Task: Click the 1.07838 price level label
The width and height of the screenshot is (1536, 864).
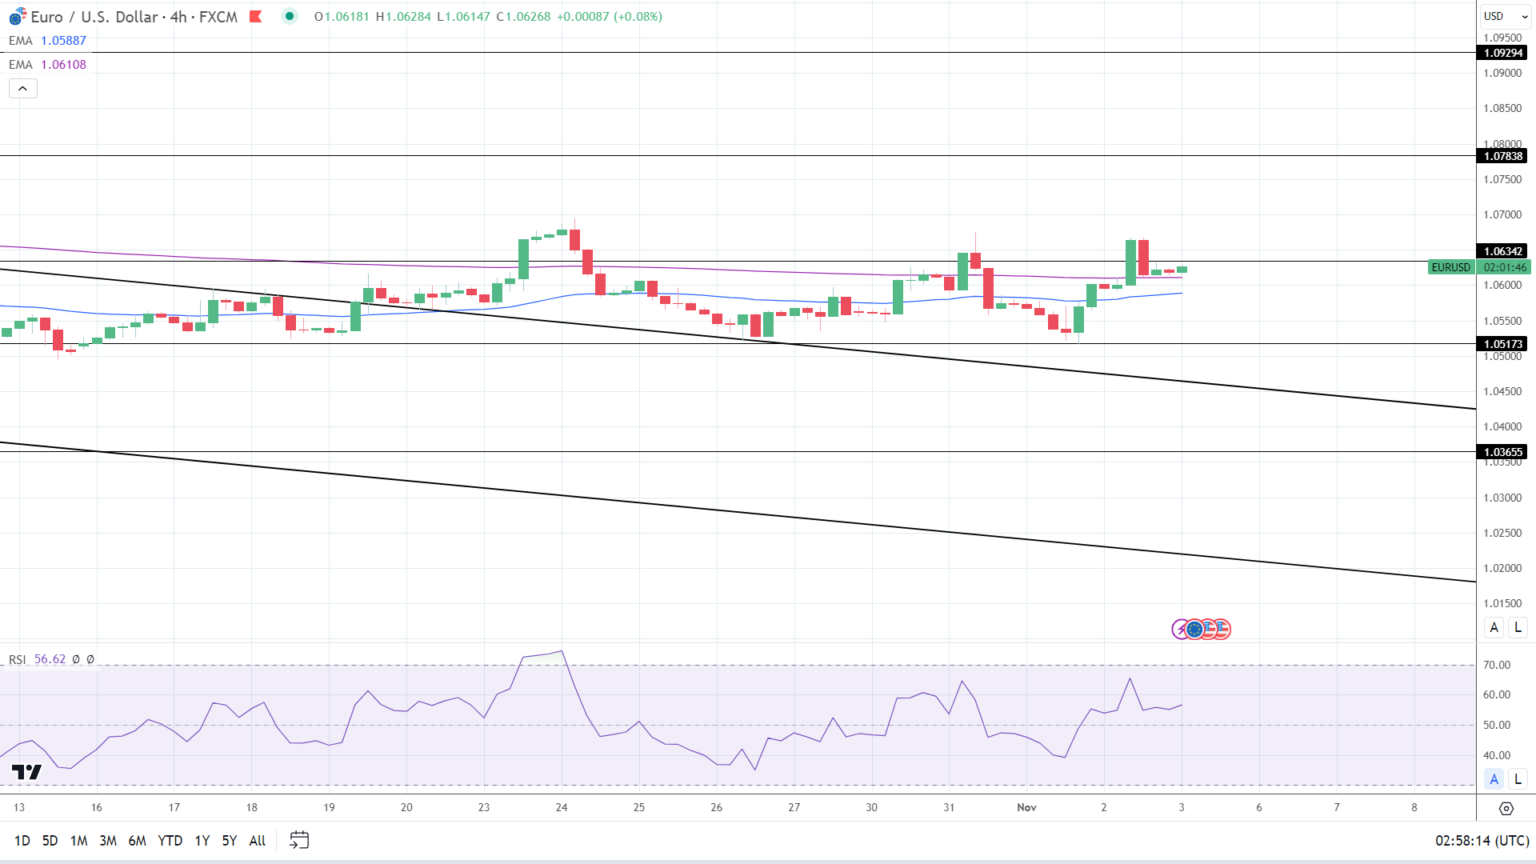Action: coord(1502,156)
